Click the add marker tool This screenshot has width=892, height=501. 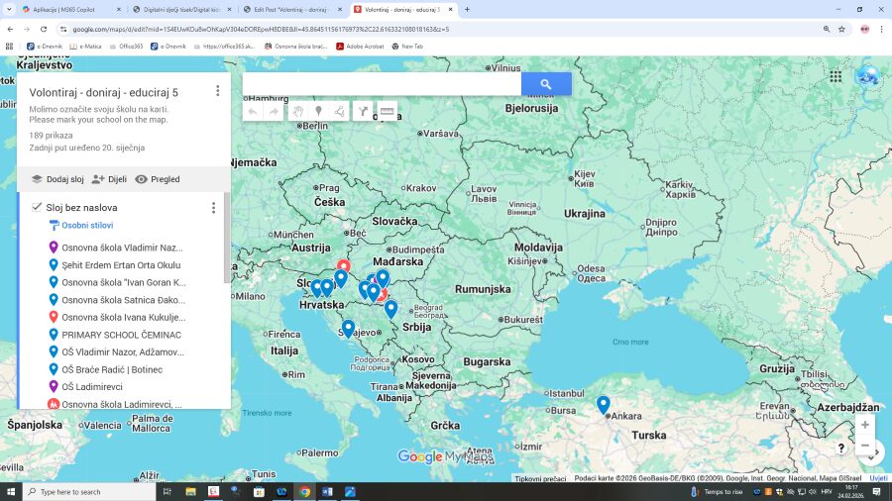(318, 112)
